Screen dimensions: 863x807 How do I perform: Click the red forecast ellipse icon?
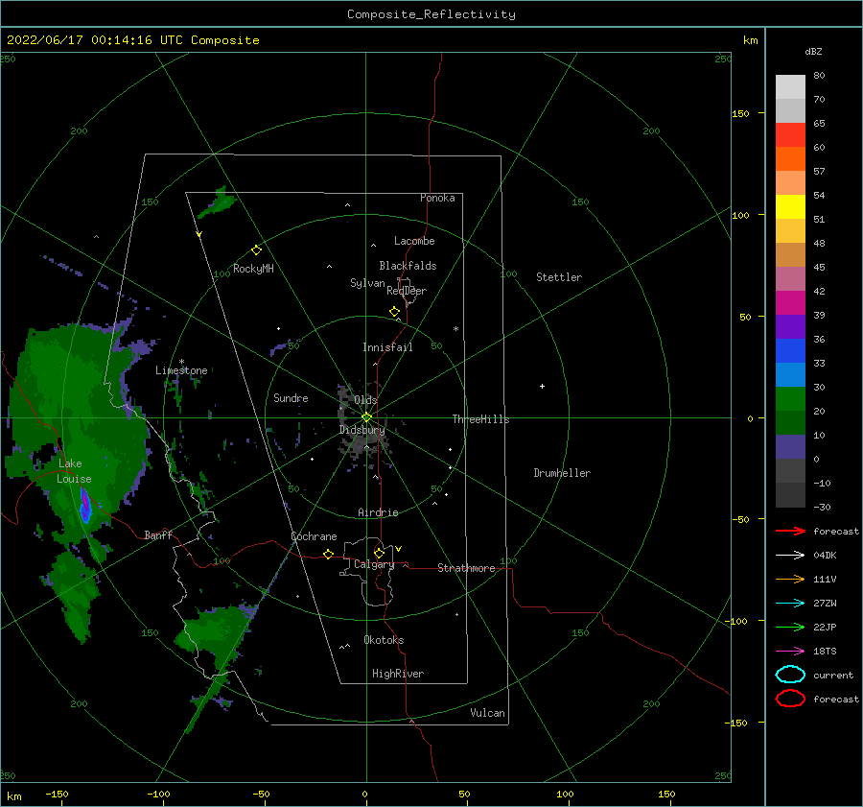click(790, 699)
